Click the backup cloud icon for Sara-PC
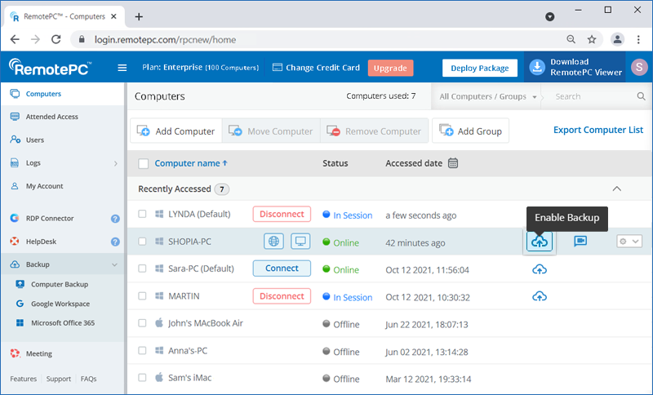This screenshot has height=395, width=653. [x=540, y=269]
